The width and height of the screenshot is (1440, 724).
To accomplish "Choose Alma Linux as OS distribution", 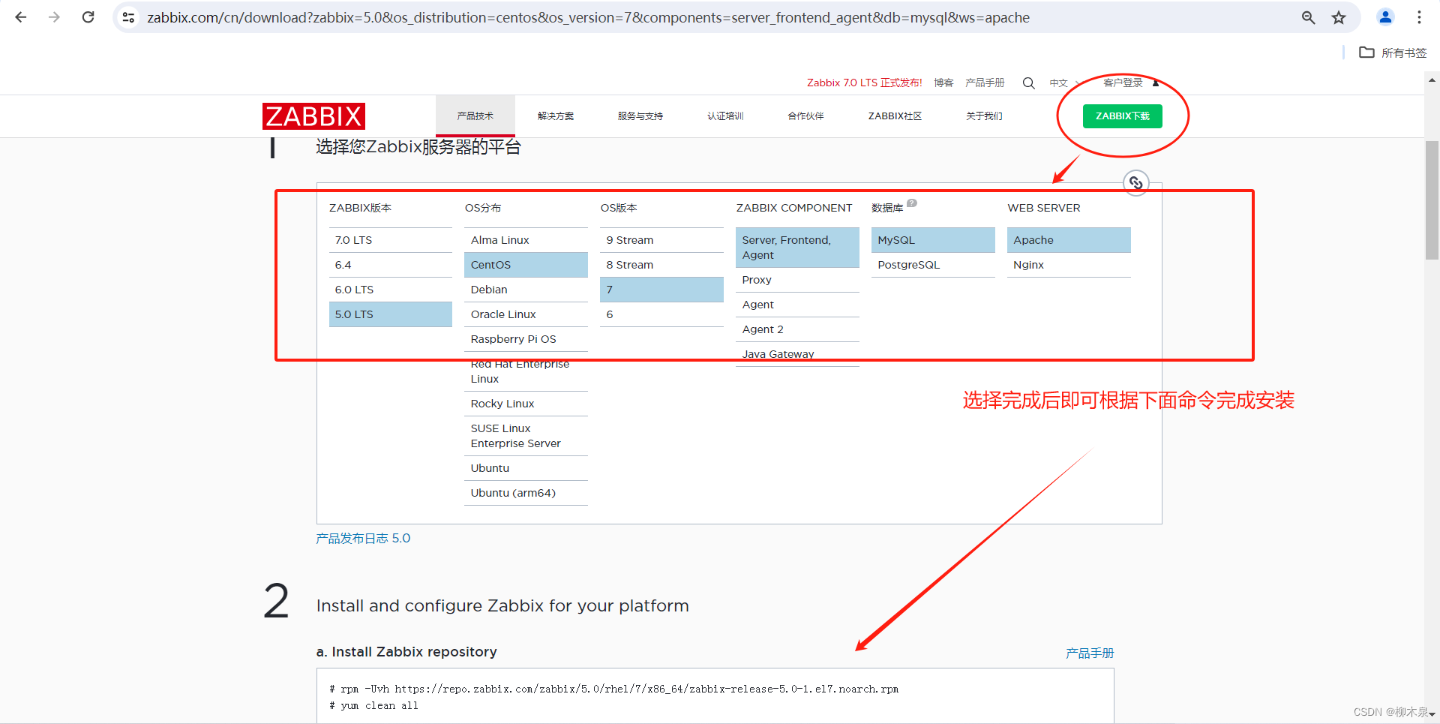I will pyautogui.click(x=526, y=240).
